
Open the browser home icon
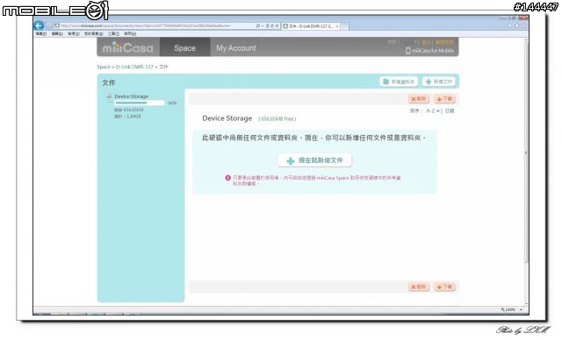[509, 25]
